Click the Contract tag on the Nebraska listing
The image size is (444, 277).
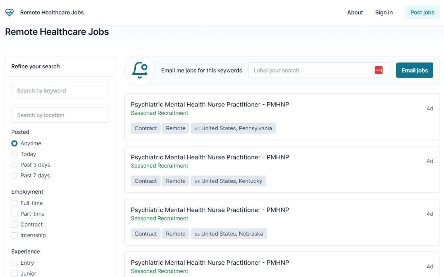pyautogui.click(x=146, y=234)
